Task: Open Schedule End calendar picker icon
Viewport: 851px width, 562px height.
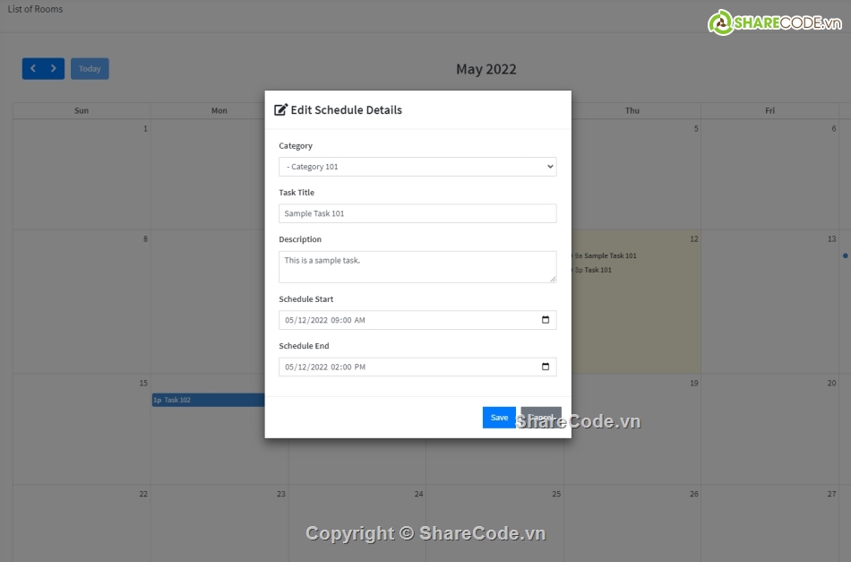Action: 546,367
